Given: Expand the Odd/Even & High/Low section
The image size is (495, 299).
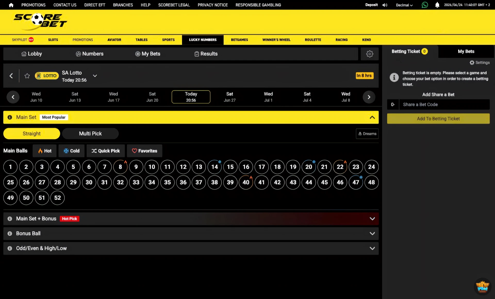Looking at the screenshot, I should (372, 248).
